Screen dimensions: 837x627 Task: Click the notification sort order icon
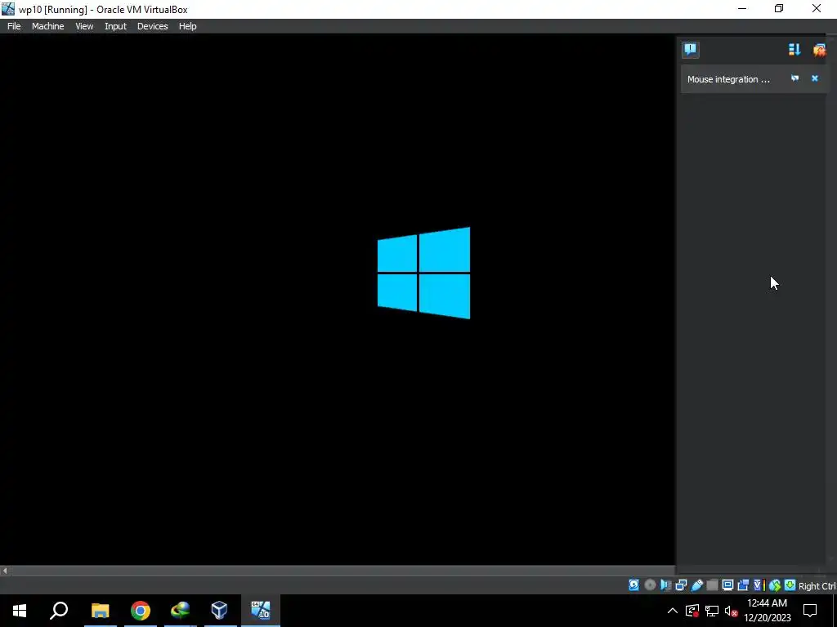click(794, 50)
